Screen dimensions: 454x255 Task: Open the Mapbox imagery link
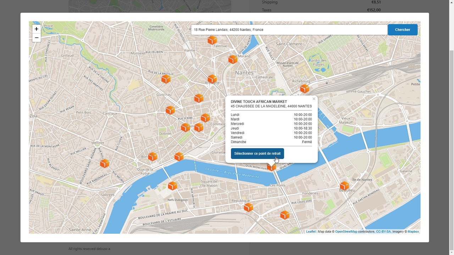(413, 232)
